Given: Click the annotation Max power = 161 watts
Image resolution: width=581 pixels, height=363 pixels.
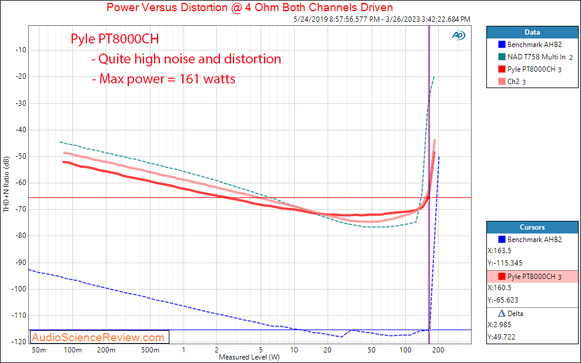Looking at the screenshot, I should (x=164, y=79).
